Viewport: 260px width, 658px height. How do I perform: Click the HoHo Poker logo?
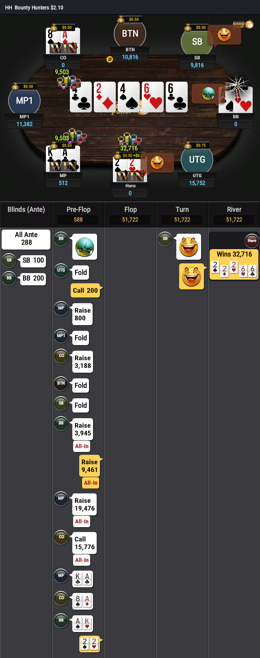[243, 25]
